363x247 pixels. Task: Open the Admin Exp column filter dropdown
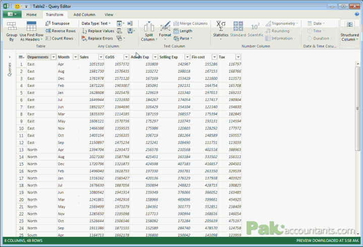[155, 57]
